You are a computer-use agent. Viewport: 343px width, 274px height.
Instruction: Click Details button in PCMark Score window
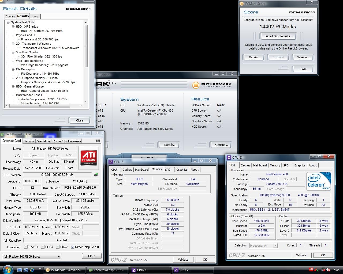pyautogui.click(x=254, y=57)
